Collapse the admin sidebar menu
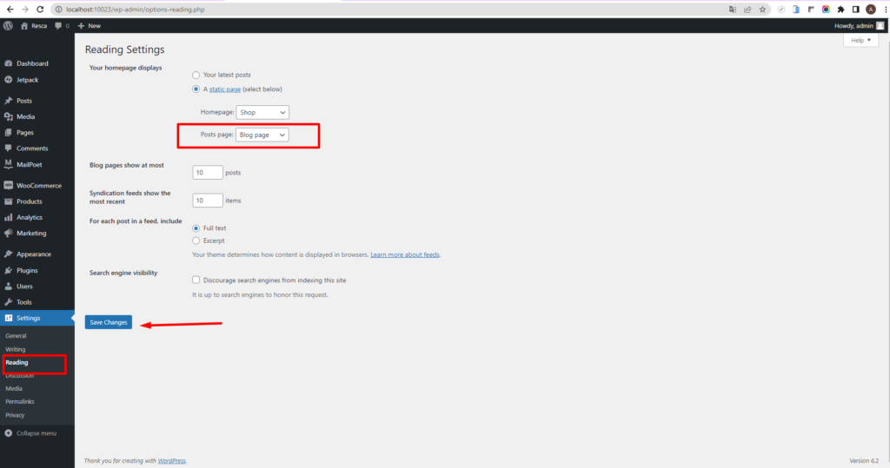The height and width of the screenshot is (468, 890). [x=30, y=433]
